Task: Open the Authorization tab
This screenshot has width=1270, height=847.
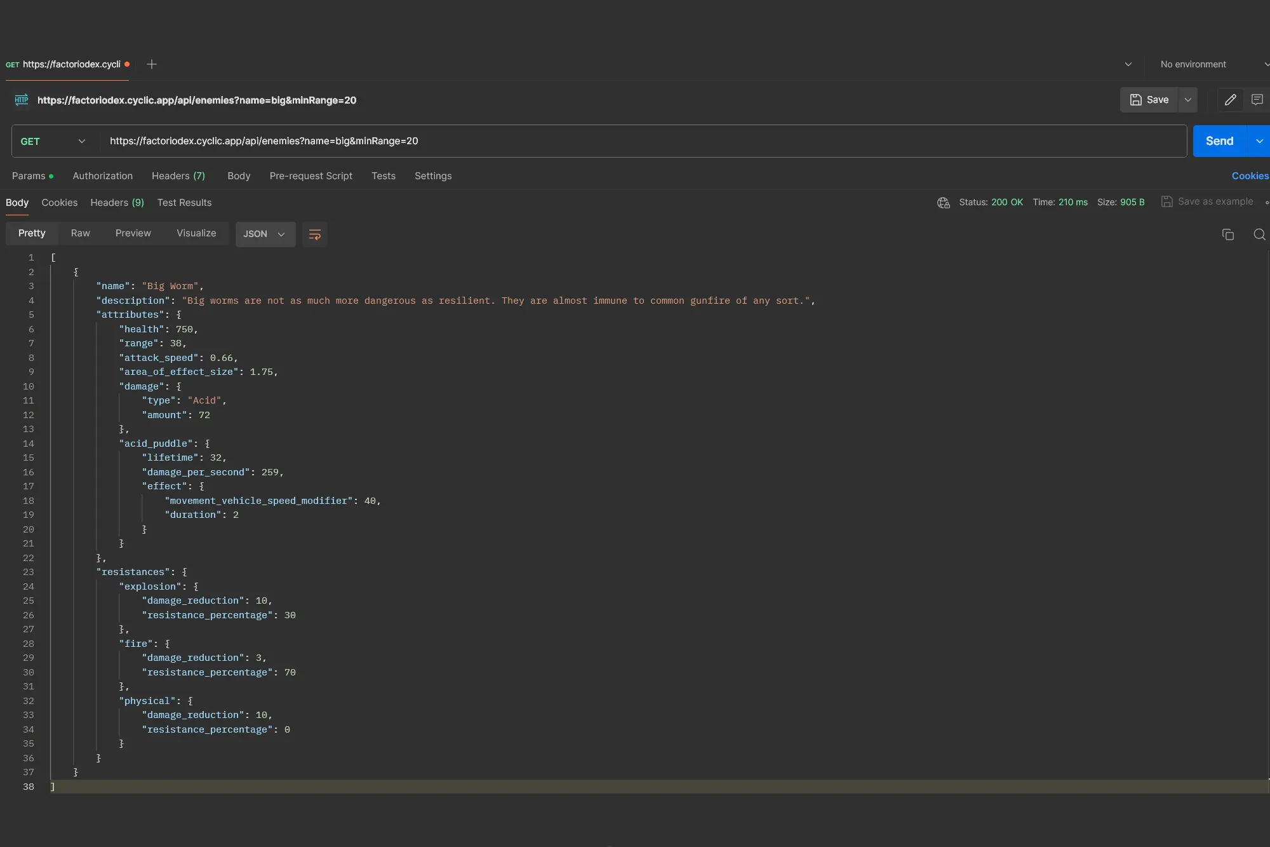Action: (103, 176)
